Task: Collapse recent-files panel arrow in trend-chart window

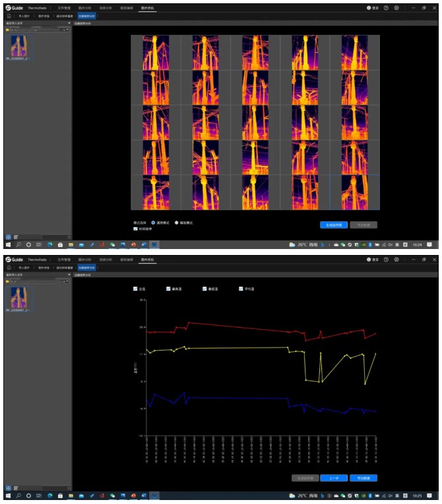Action: pos(69,275)
